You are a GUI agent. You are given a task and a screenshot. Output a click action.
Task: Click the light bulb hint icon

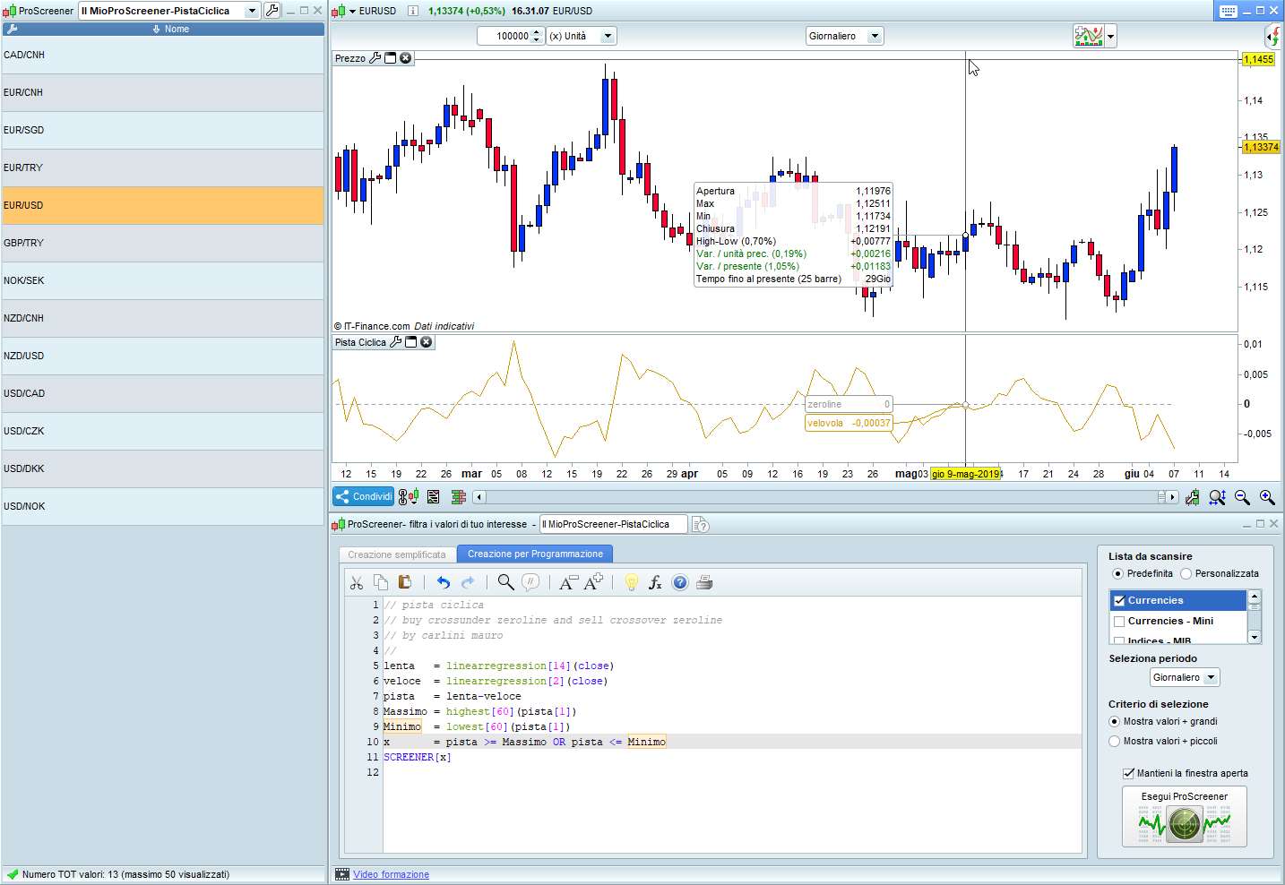(x=631, y=583)
